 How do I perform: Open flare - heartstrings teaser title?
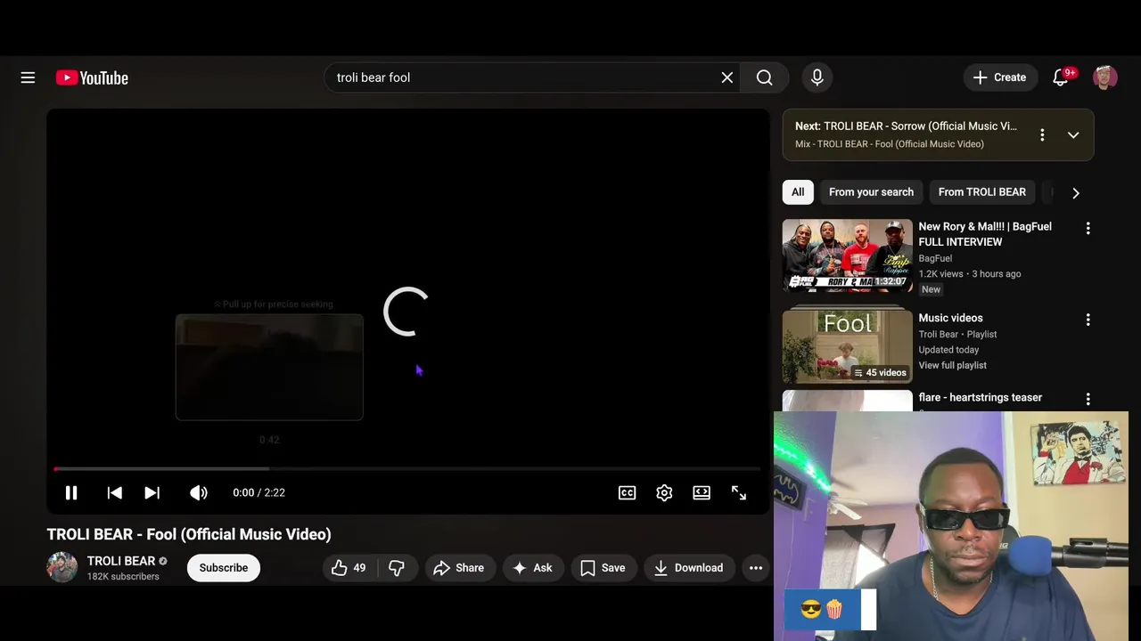click(x=981, y=398)
